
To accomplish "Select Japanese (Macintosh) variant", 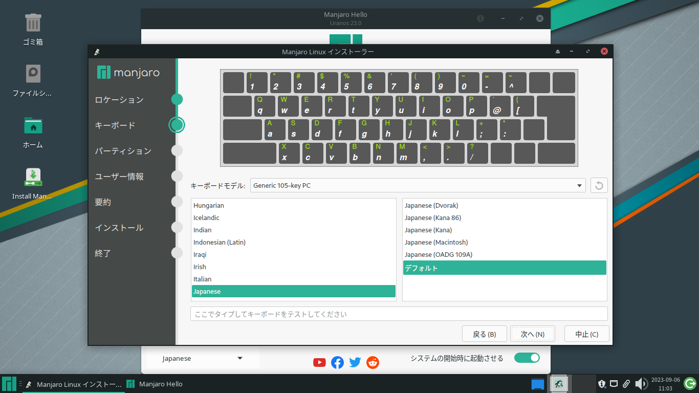I will point(505,242).
